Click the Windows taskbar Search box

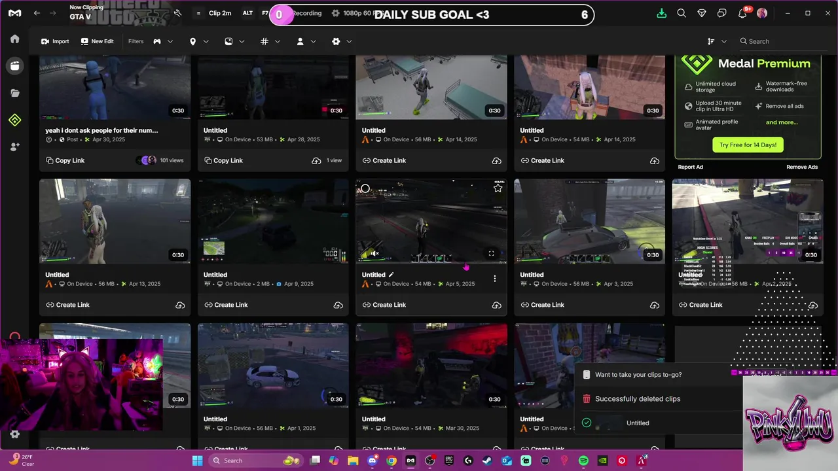255,461
